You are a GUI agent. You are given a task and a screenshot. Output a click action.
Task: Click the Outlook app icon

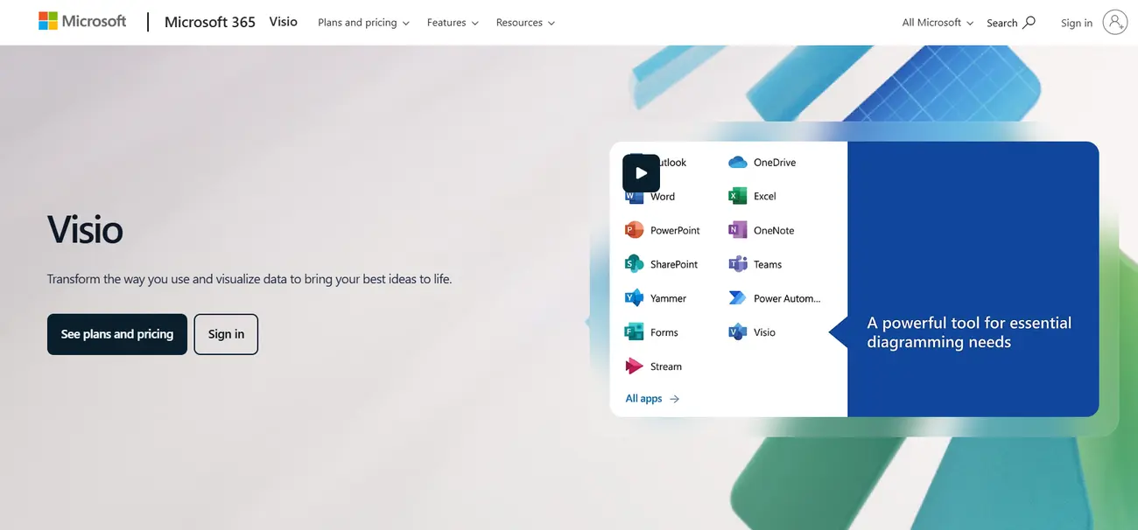click(636, 162)
